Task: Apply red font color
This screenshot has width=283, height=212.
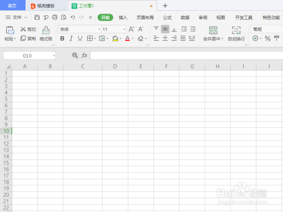Action: (127, 38)
